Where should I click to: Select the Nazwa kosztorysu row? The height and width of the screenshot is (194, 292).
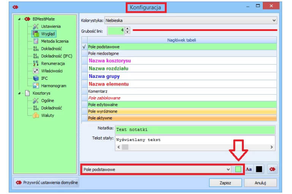pos(182,61)
